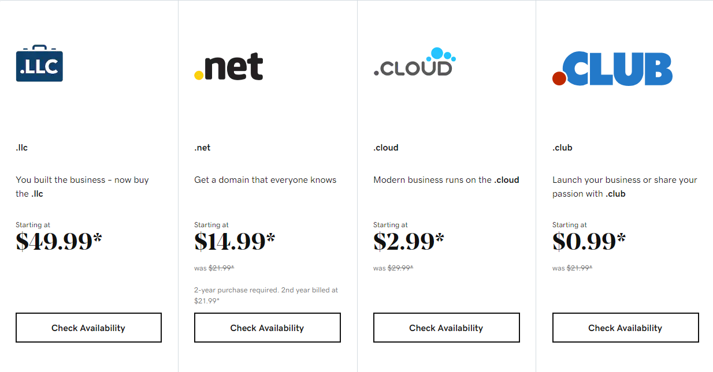Select the .llc domain name heading

22,148
